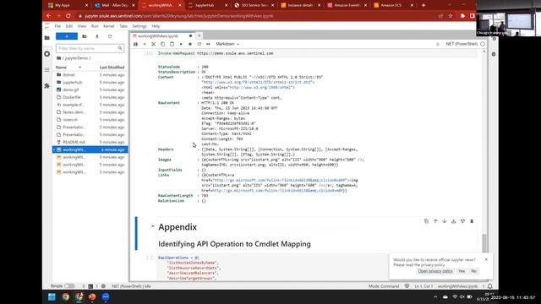
Task: Run the selected cell with play icon
Action: click(x=181, y=44)
